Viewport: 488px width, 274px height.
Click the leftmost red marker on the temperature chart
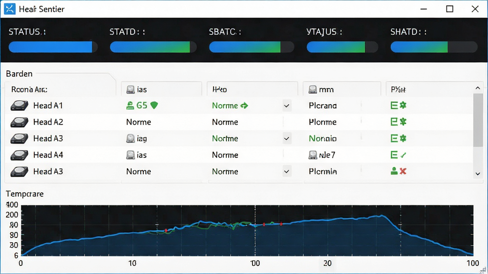click(x=166, y=231)
